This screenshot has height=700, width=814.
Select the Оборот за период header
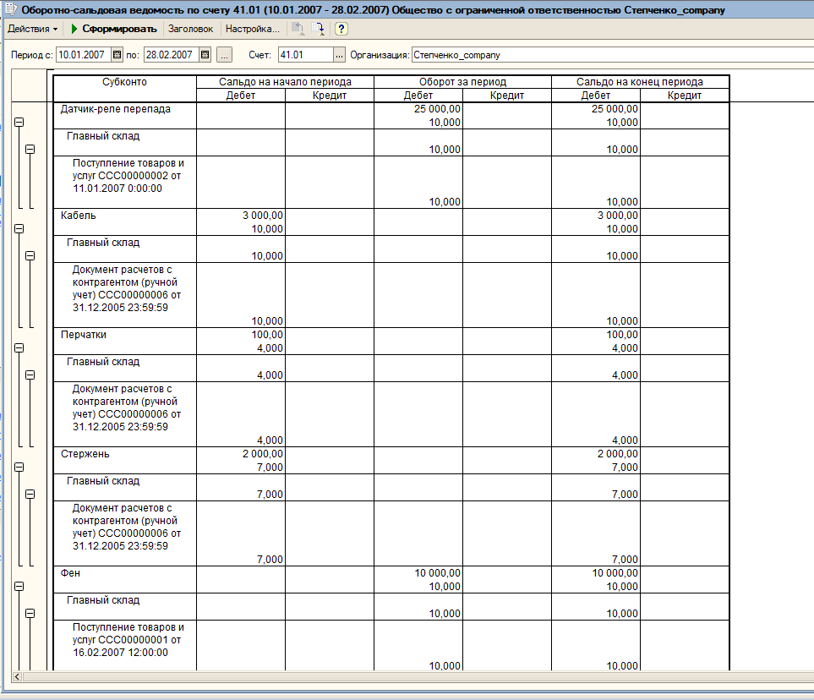[462, 81]
